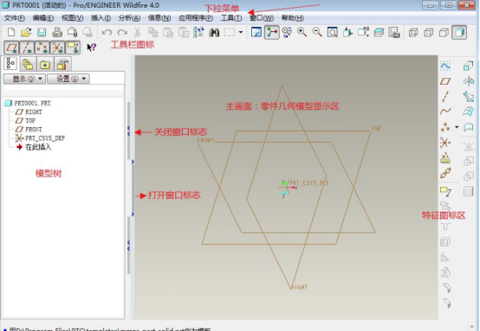
Task: Undo the last operation
Action: [x=107, y=32]
